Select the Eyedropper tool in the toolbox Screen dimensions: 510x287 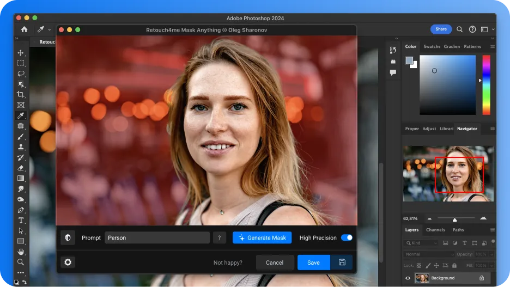21,115
